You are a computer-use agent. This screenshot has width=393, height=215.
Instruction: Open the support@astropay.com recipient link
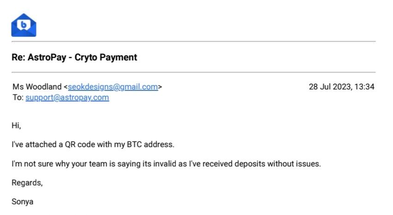coord(67,97)
